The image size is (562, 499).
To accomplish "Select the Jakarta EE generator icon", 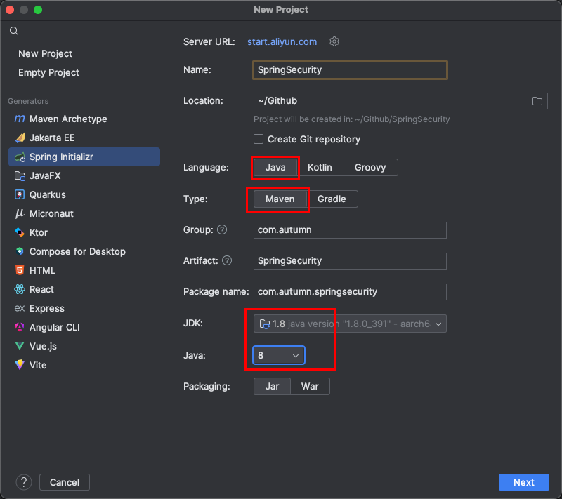I will click(x=20, y=138).
